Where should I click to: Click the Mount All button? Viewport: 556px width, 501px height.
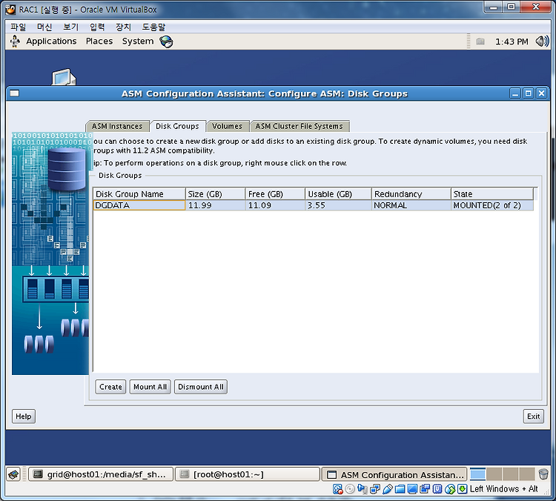click(150, 387)
